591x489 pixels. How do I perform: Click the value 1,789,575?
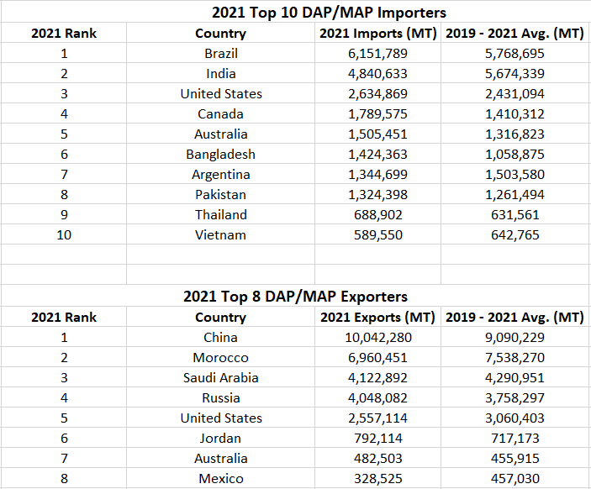[378, 113]
